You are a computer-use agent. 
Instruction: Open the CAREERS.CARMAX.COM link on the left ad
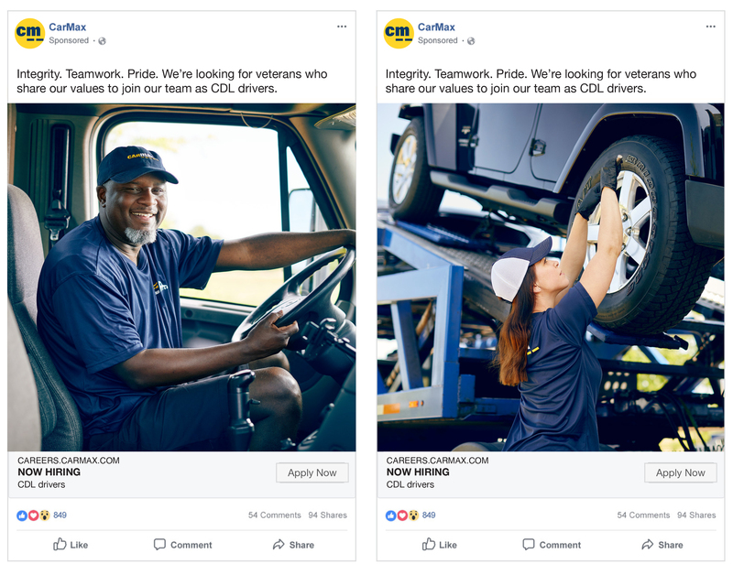point(70,460)
